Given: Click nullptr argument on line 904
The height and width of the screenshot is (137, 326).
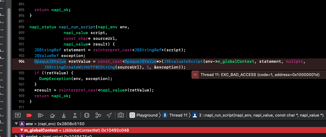Looking at the screenshot, I should (294, 61).
